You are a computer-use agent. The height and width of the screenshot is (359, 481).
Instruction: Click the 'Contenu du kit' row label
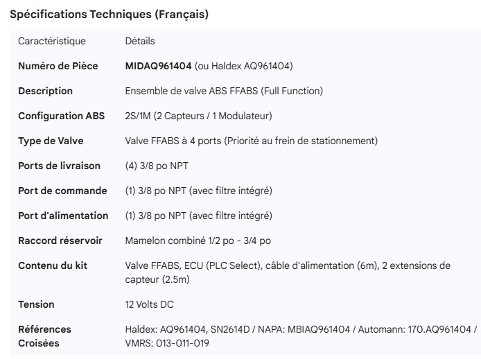(53, 265)
